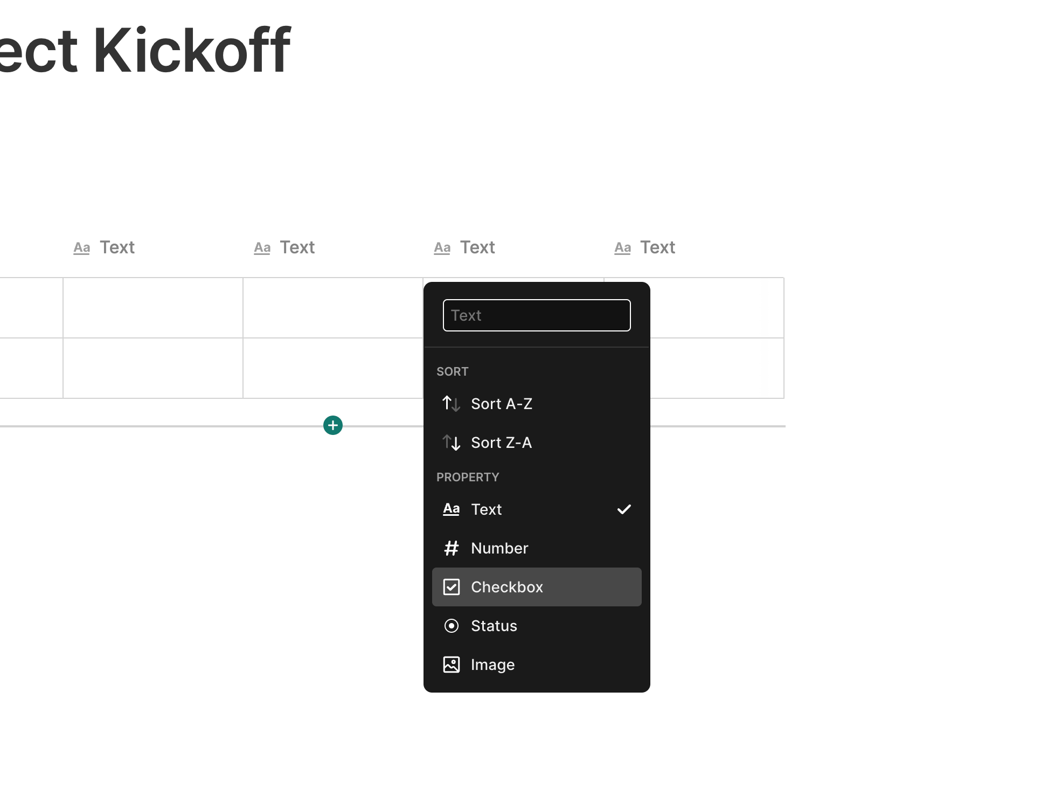Click the Sort Z-A arrows icon

[x=451, y=443]
